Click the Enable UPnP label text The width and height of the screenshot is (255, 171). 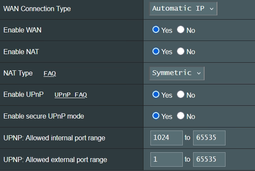23,95
